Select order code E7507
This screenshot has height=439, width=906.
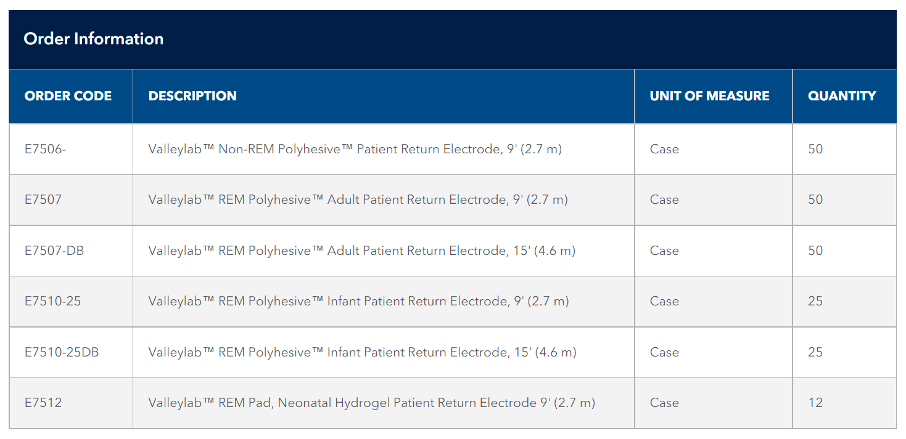coord(43,199)
